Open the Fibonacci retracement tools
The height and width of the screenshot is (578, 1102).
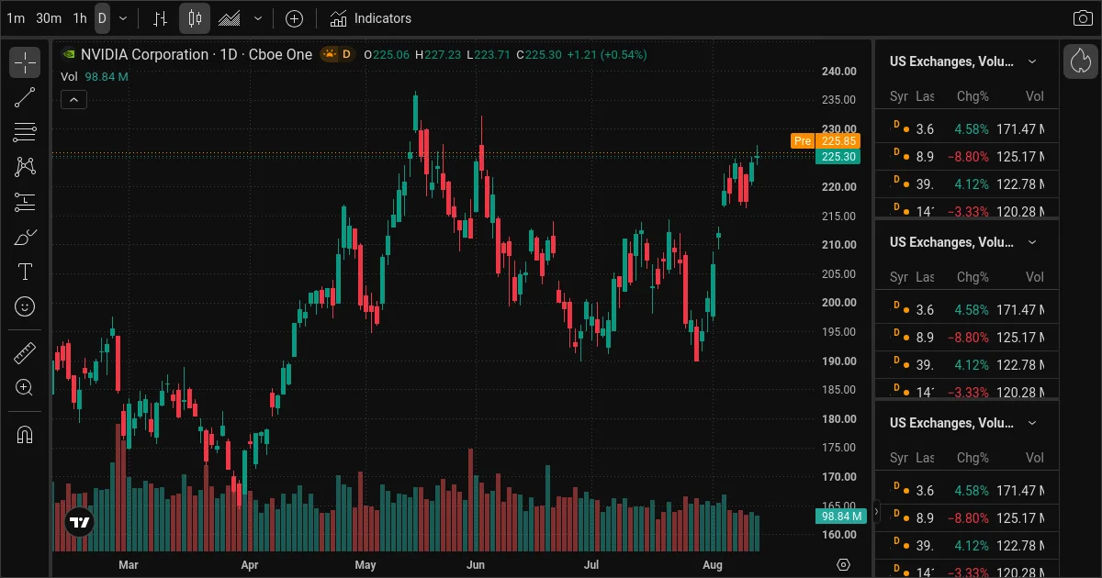pos(25,132)
